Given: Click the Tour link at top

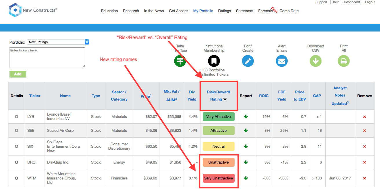Looking at the screenshot, I should pyautogui.click(x=335, y=2).
